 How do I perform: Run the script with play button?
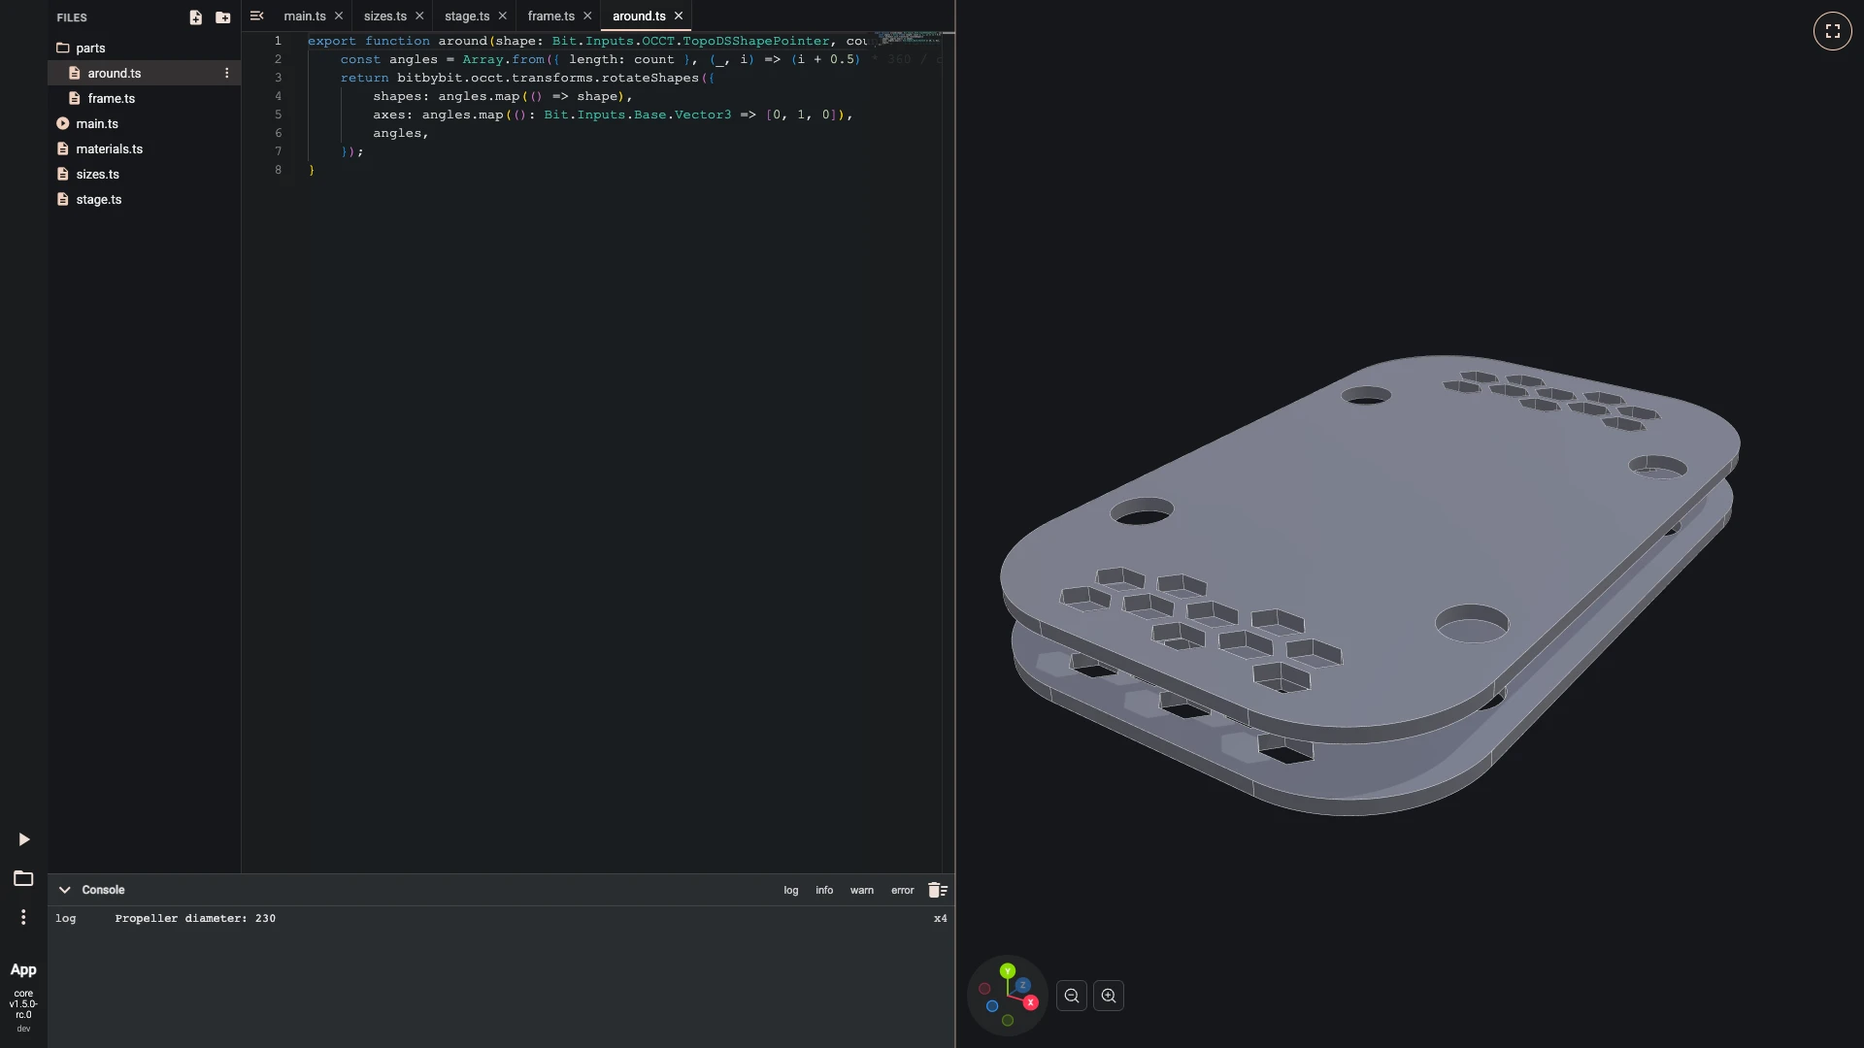tap(24, 839)
